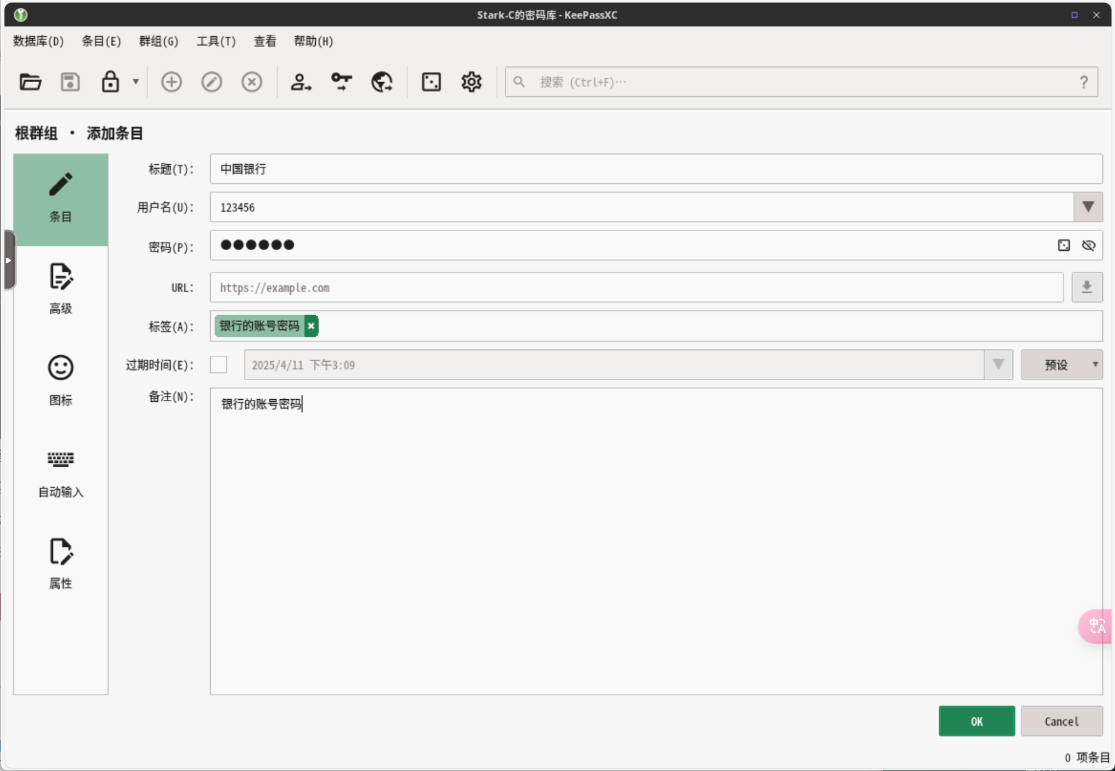Image resolution: width=1115 pixels, height=771 pixels.
Task: Click the save database floppy icon
Action: tap(70, 82)
